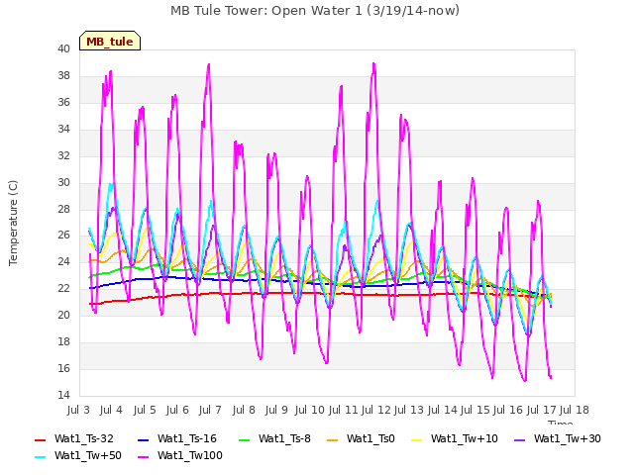
Task: Click the 40 y-axis tick label
Action: [x=63, y=48]
